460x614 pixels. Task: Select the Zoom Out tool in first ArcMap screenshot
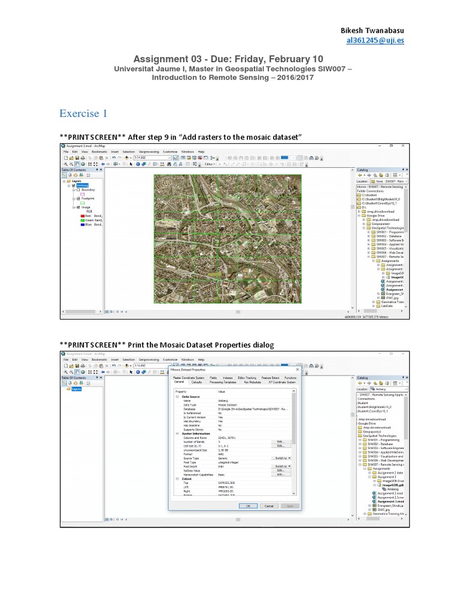pyautogui.click(x=71, y=164)
